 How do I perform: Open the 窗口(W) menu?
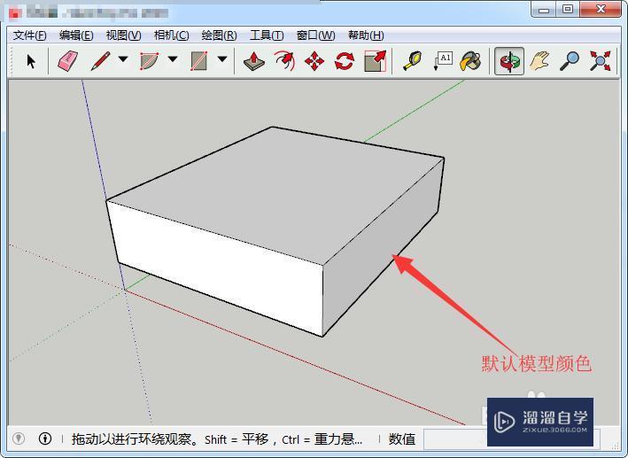pos(315,35)
